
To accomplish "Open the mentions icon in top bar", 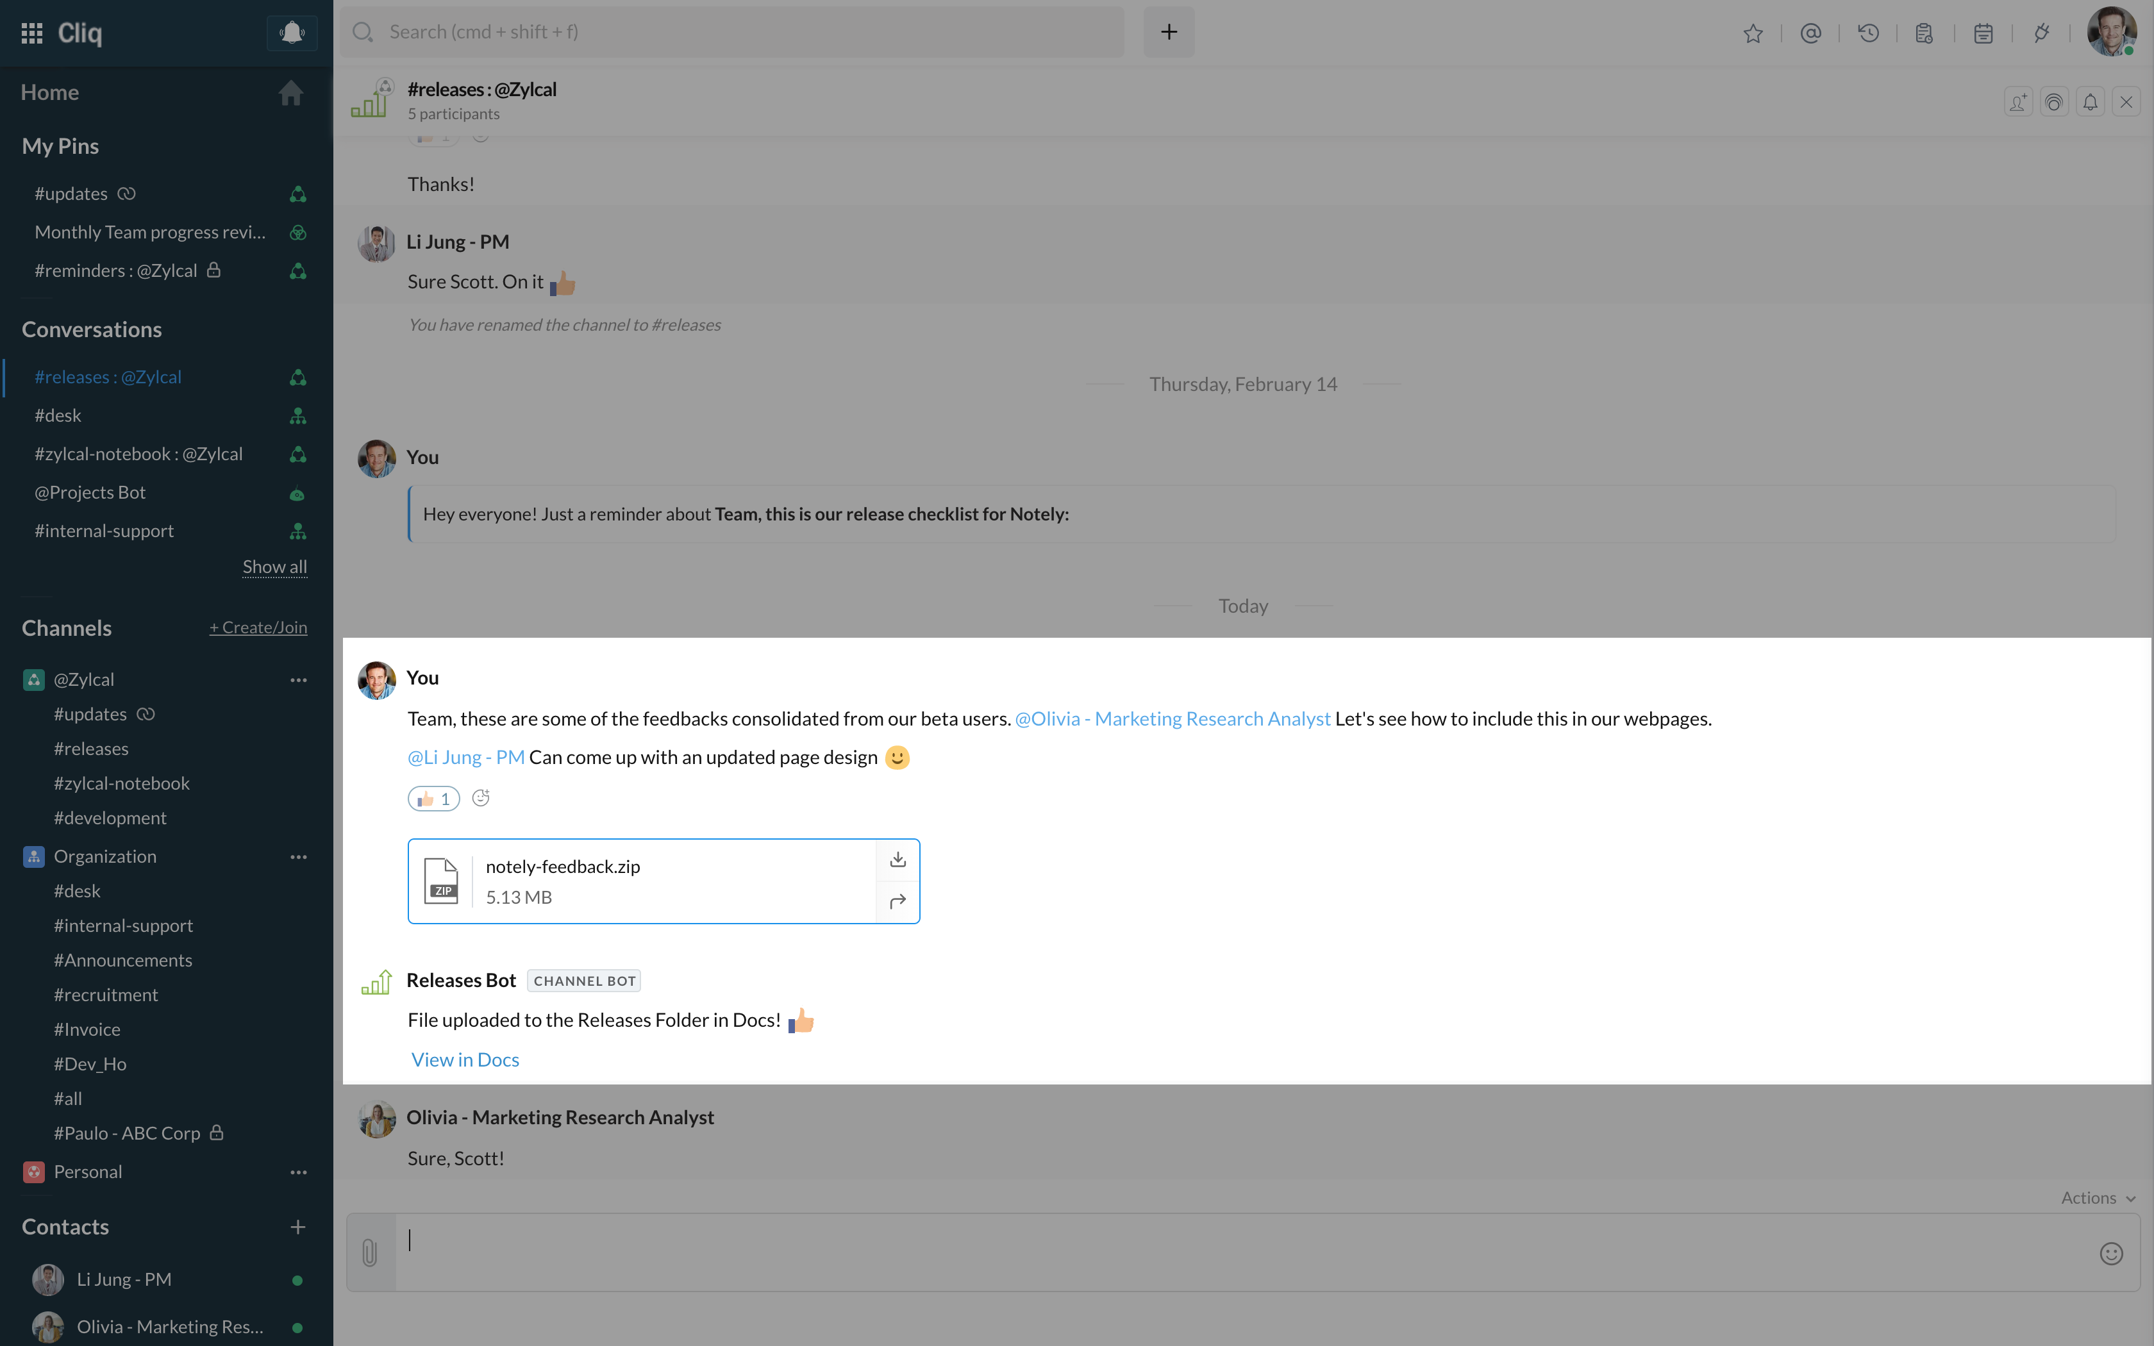I will (1810, 33).
